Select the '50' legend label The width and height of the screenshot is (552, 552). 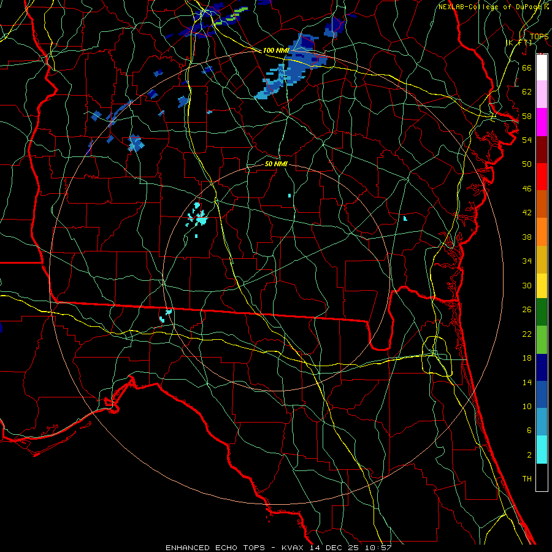527,164
